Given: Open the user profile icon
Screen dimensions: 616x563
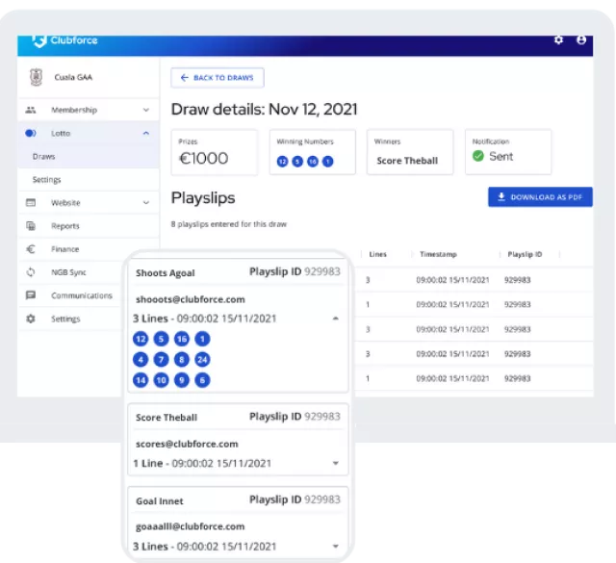Looking at the screenshot, I should (581, 40).
